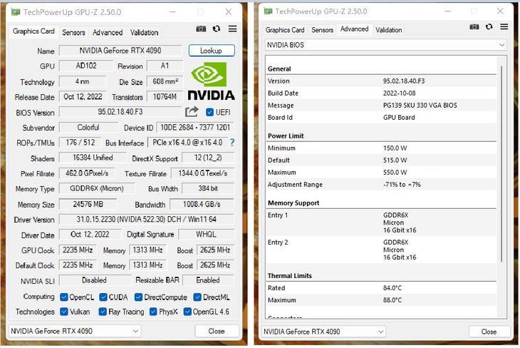Open GPU selector dropdown in right window
Viewport: 520px width, 348px height.
[323, 332]
